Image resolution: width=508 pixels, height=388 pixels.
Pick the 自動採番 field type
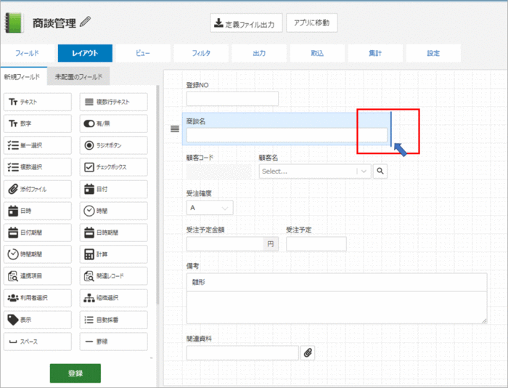114,320
